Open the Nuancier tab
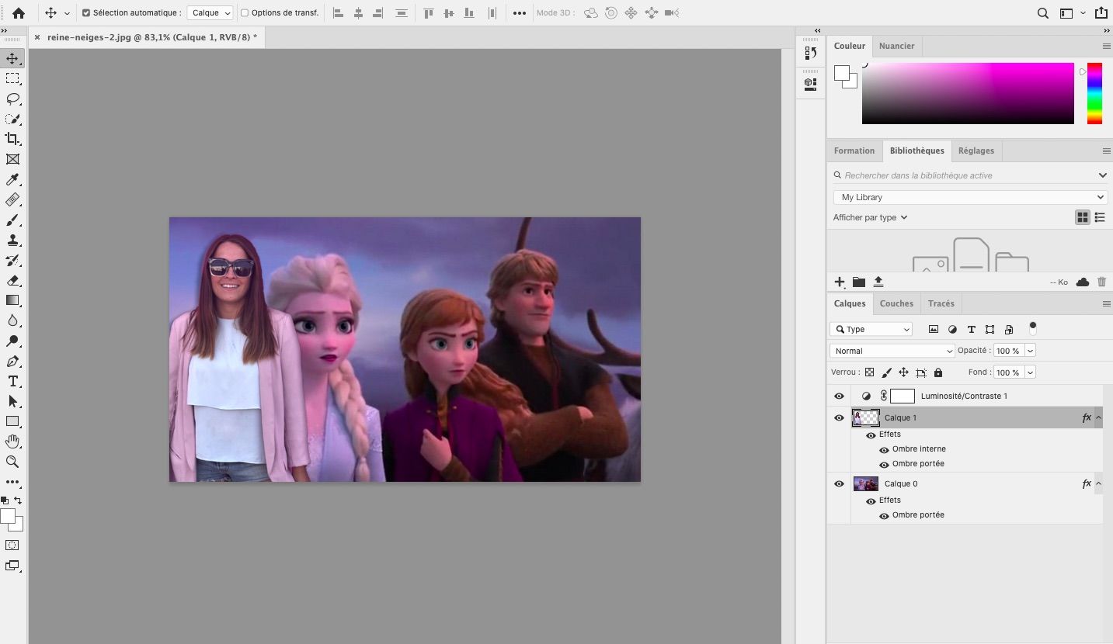1113x644 pixels. pyautogui.click(x=896, y=46)
